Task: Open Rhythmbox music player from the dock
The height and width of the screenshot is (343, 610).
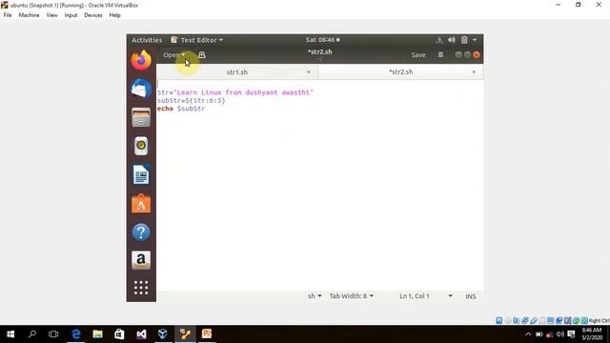Action: pos(141,146)
